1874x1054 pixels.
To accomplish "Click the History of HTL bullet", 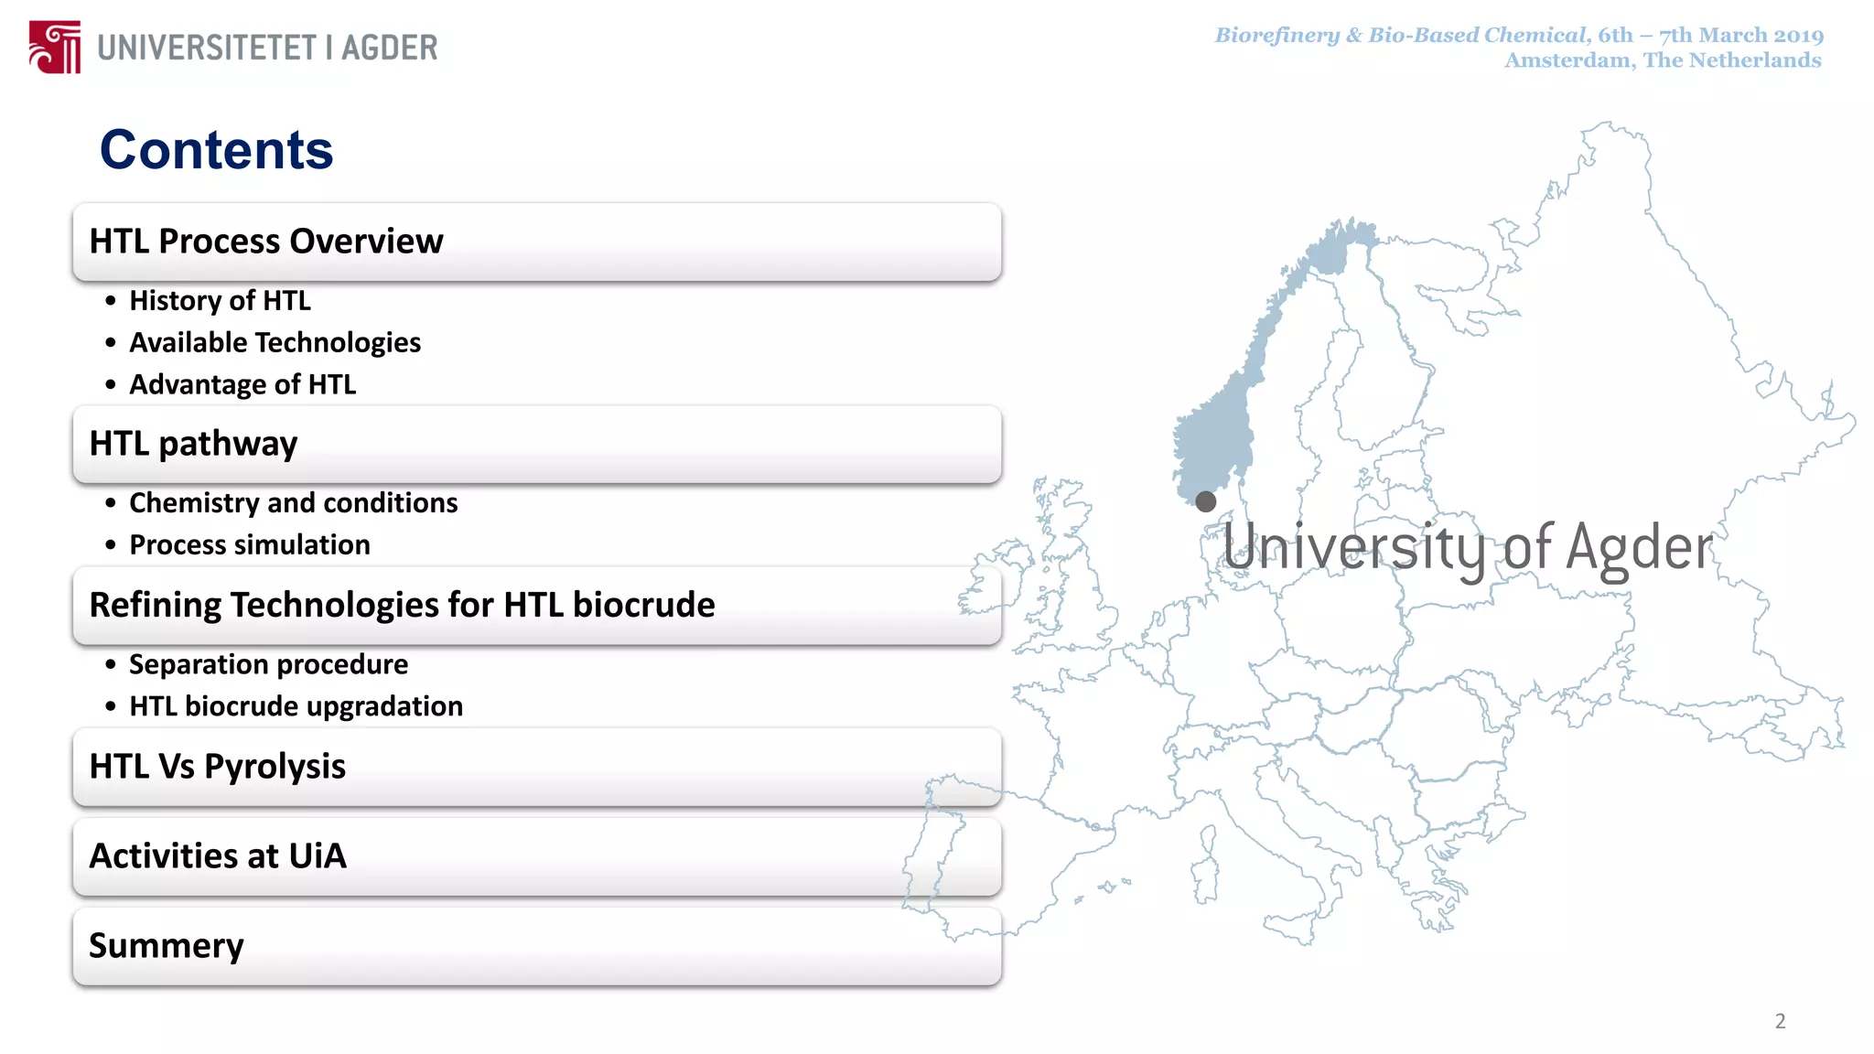I will (x=220, y=300).
